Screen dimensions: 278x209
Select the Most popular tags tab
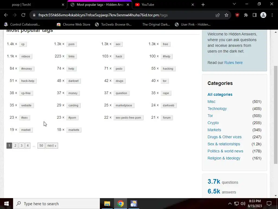click(x=100, y=5)
